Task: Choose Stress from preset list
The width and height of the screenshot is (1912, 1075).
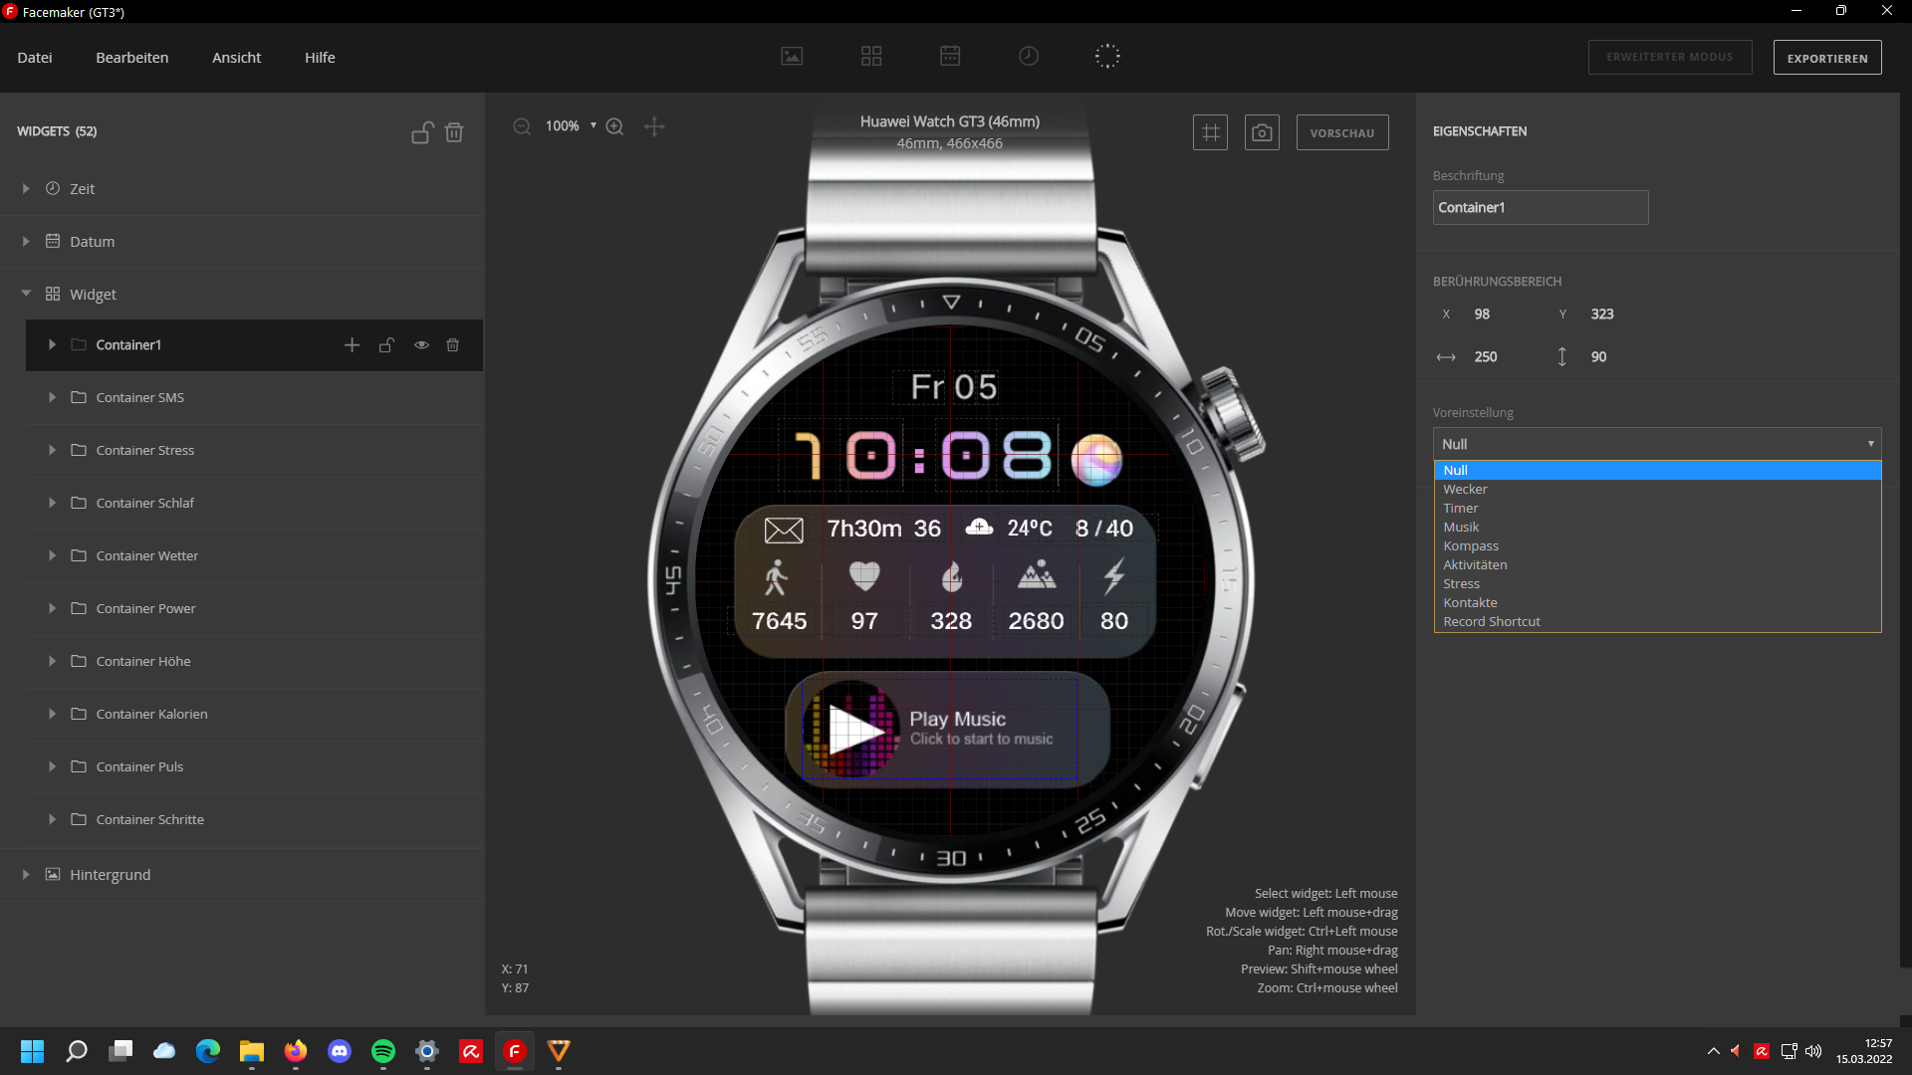Action: (1657, 584)
